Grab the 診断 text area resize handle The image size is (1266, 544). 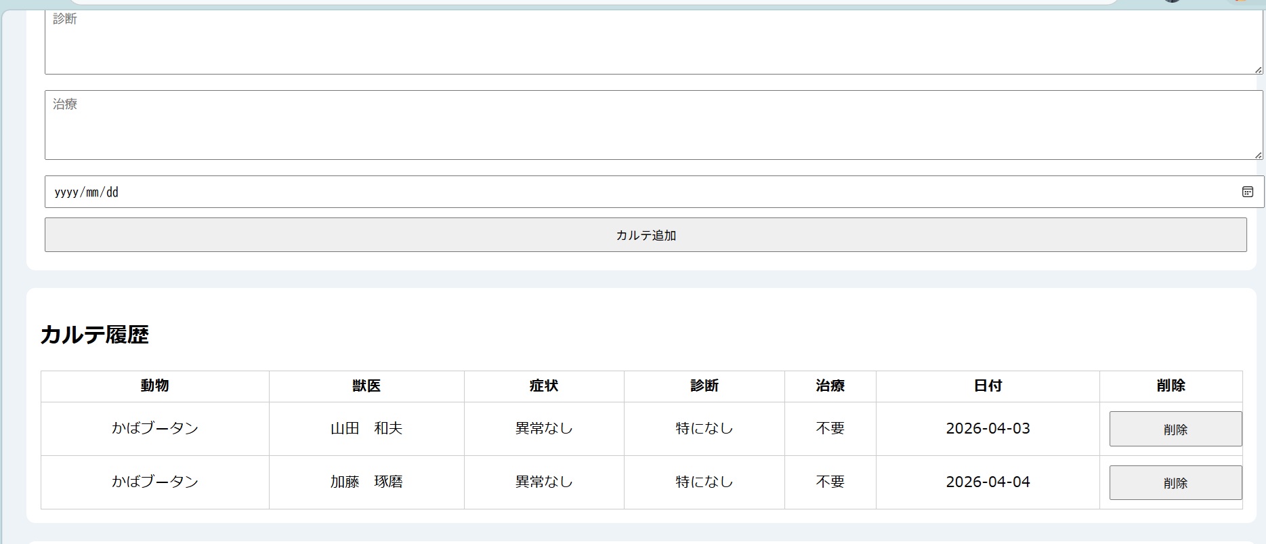(1258, 70)
